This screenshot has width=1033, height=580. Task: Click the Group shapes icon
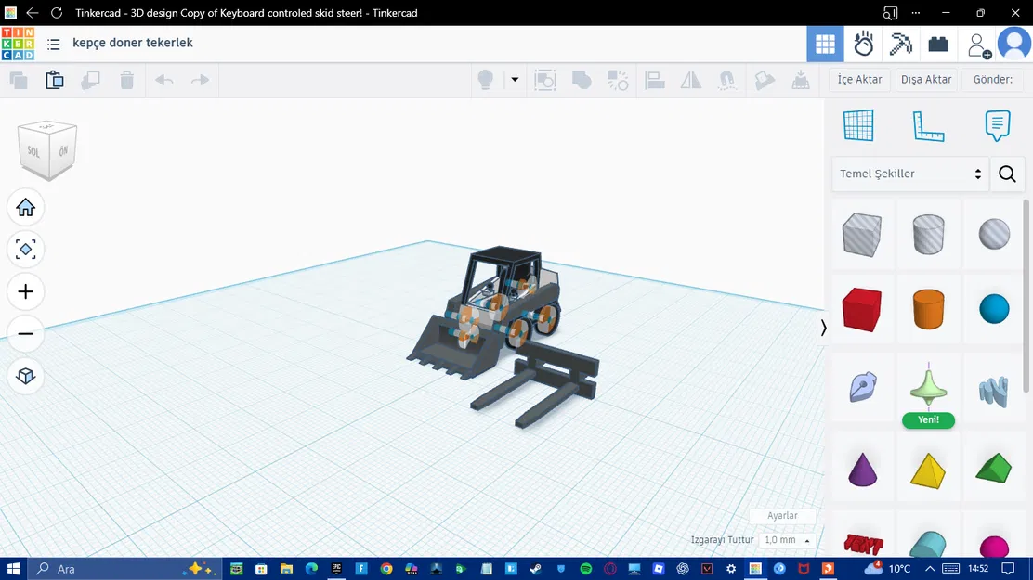(582, 80)
